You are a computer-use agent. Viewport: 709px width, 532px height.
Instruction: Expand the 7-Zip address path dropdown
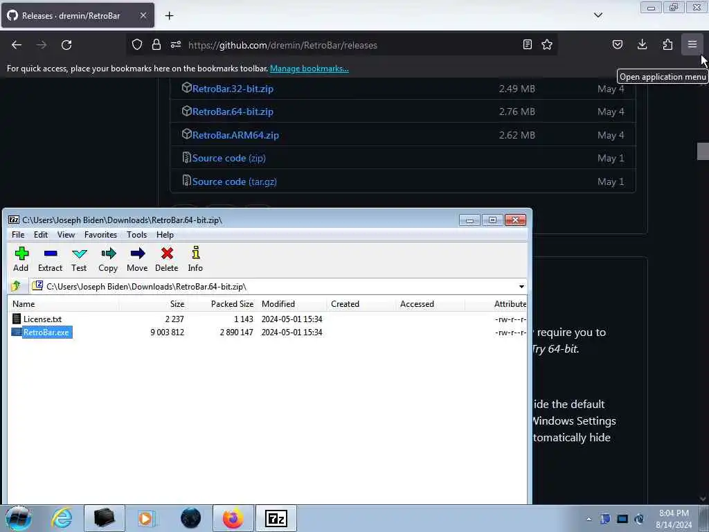pyautogui.click(x=521, y=286)
